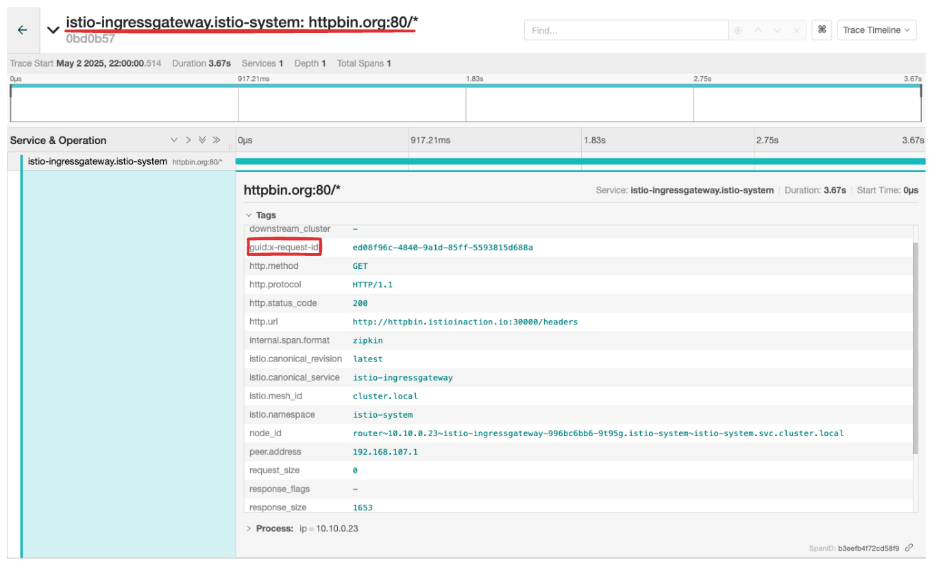
Task: Click the request_size 0 value
Action: tap(355, 470)
